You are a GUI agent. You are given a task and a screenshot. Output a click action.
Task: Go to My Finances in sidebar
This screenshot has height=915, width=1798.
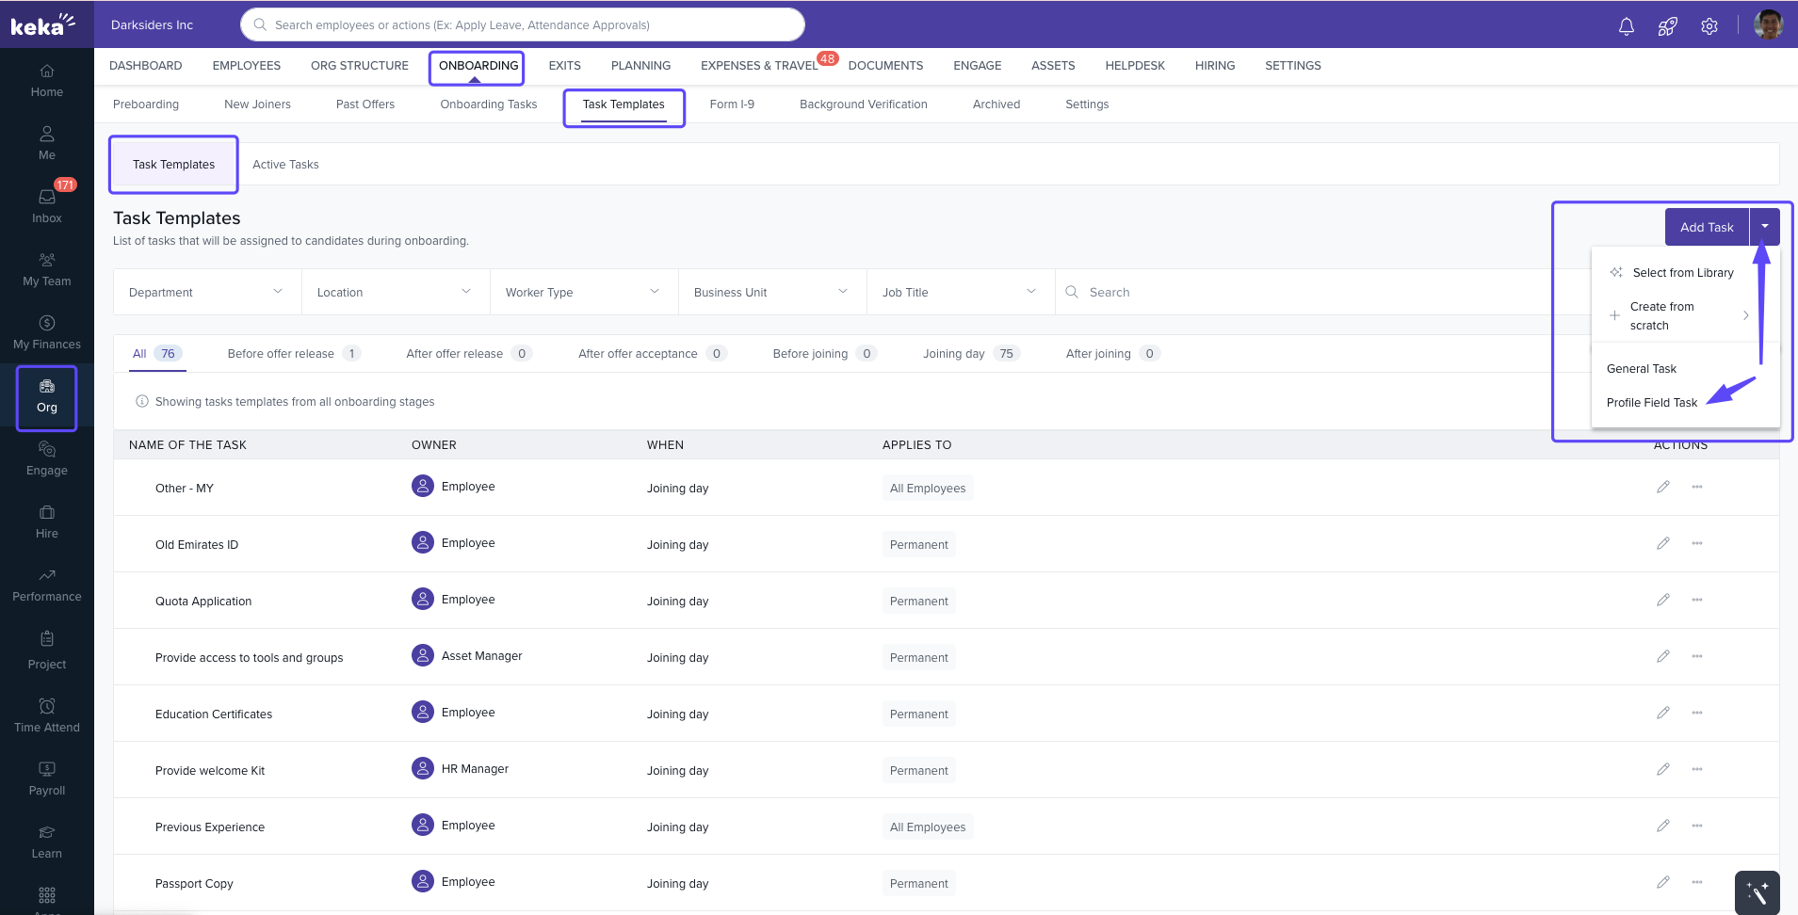coord(47,332)
